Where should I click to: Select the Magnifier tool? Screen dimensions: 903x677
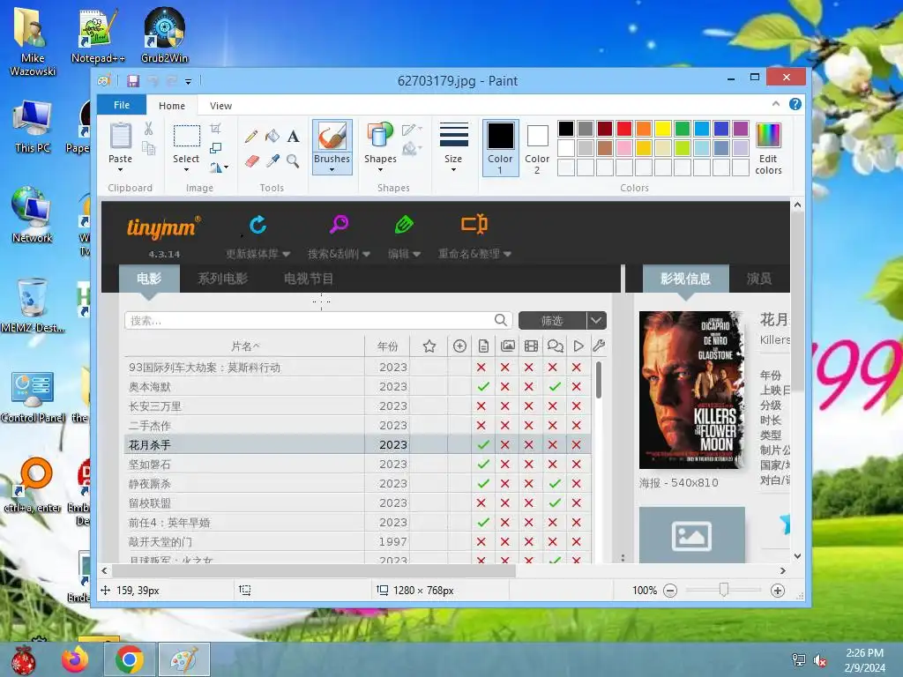coord(293,161)
